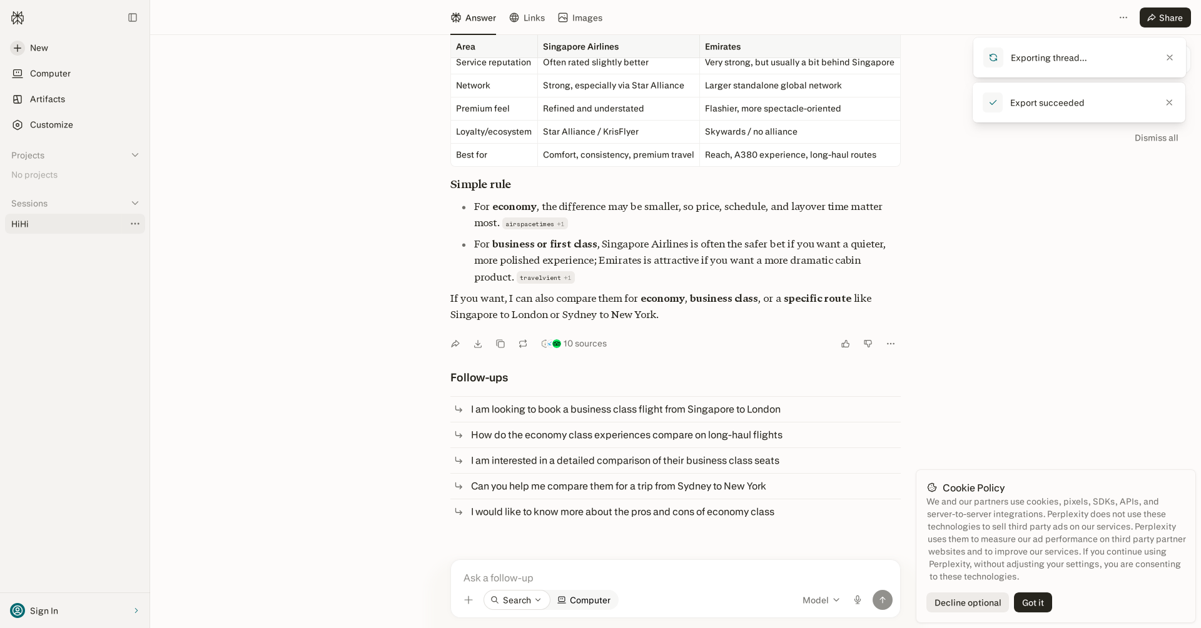Close the Export succeeded notification

1169,102
